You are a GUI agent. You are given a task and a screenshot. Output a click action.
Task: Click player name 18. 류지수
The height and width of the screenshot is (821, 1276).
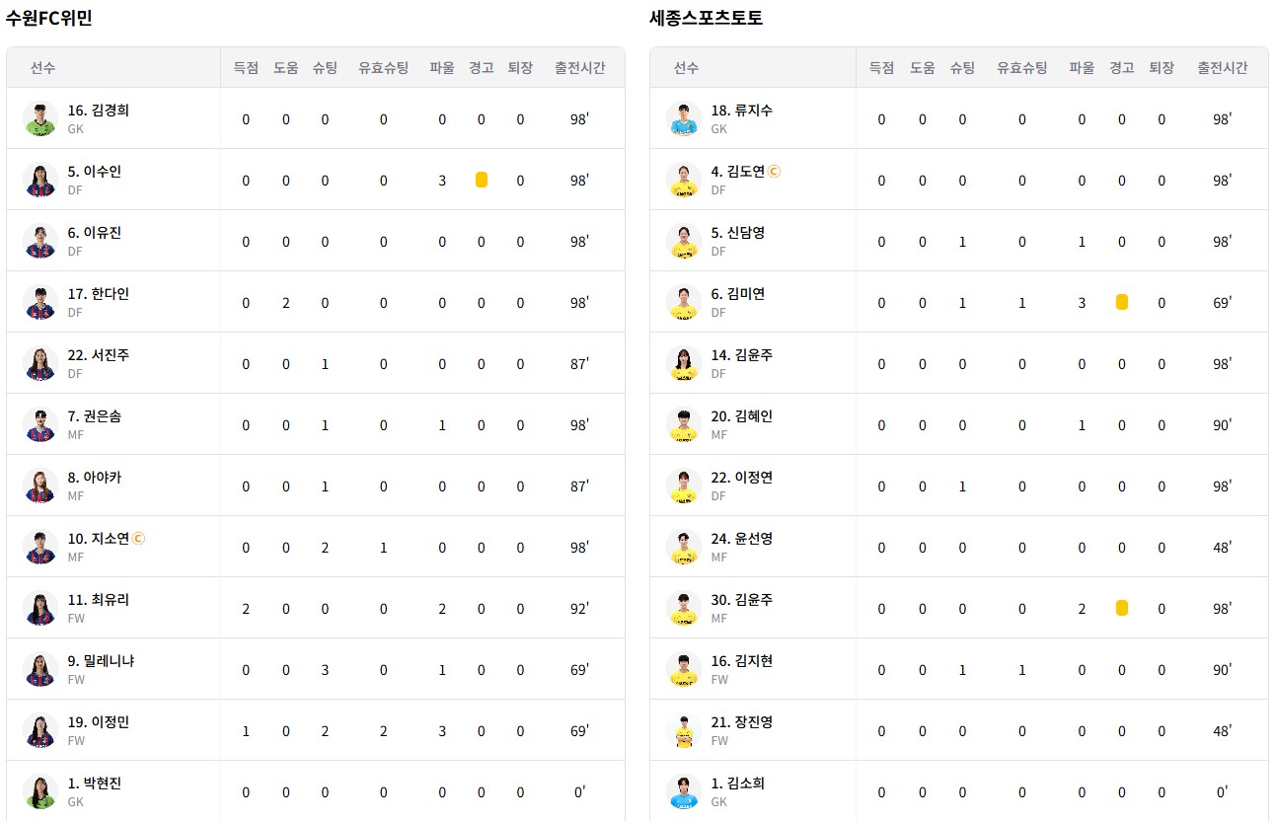[x=742, y=111]
